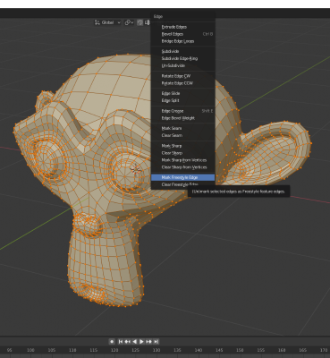Click Mark Seam in Edge menu
The image size is (330, 358).
click(x=183, y=128)
